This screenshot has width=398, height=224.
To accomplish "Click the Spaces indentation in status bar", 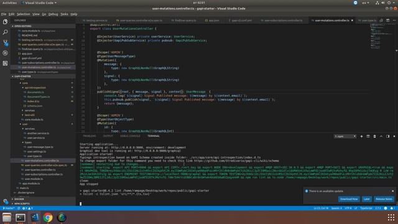I will [336, 208].
